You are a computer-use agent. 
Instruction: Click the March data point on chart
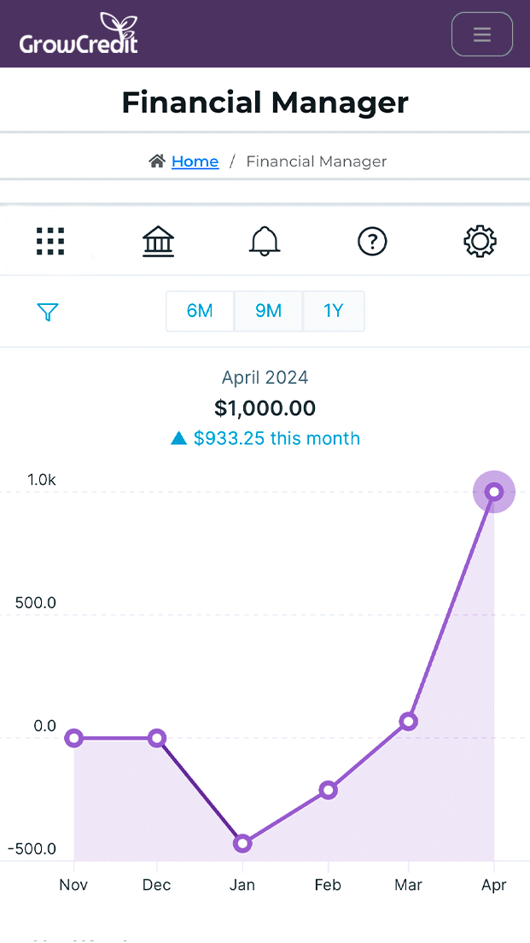coord(409,721)
